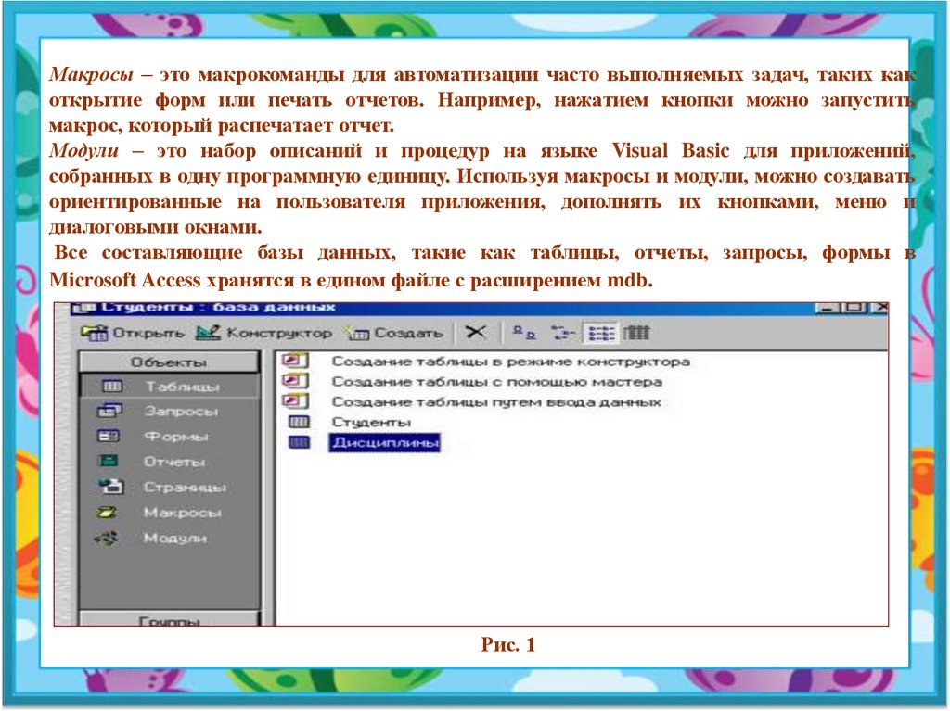Click the Страницы icon in sidebar
The height and width of the screenshot is (711, 950).
point(111,486)
